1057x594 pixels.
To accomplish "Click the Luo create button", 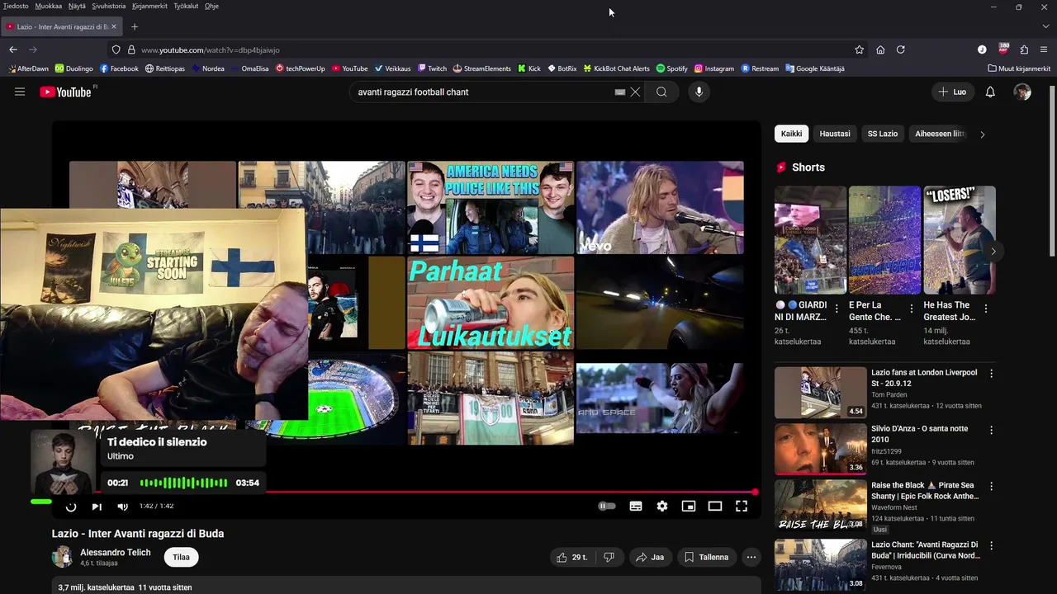I will [x=952, y=92].
